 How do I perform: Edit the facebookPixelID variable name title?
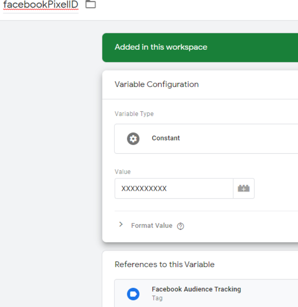pyautogui.click(x=41, y=5)
